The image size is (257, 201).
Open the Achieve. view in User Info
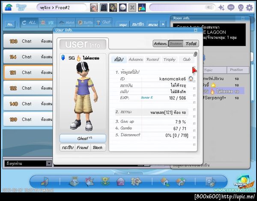click(x=161, y=44)
